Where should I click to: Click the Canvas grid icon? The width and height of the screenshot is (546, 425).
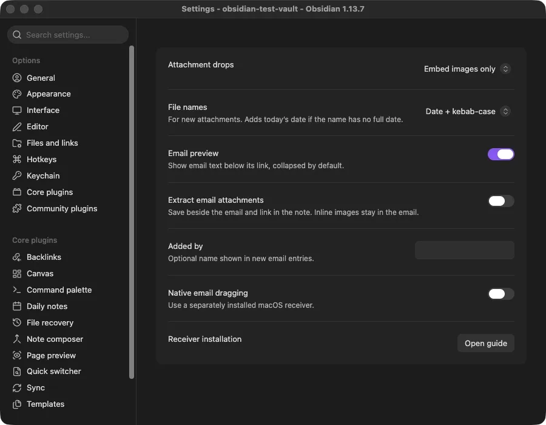(x=17, y=274)
